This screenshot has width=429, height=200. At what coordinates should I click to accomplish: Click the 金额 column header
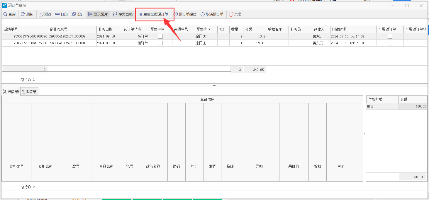point(255,29)
